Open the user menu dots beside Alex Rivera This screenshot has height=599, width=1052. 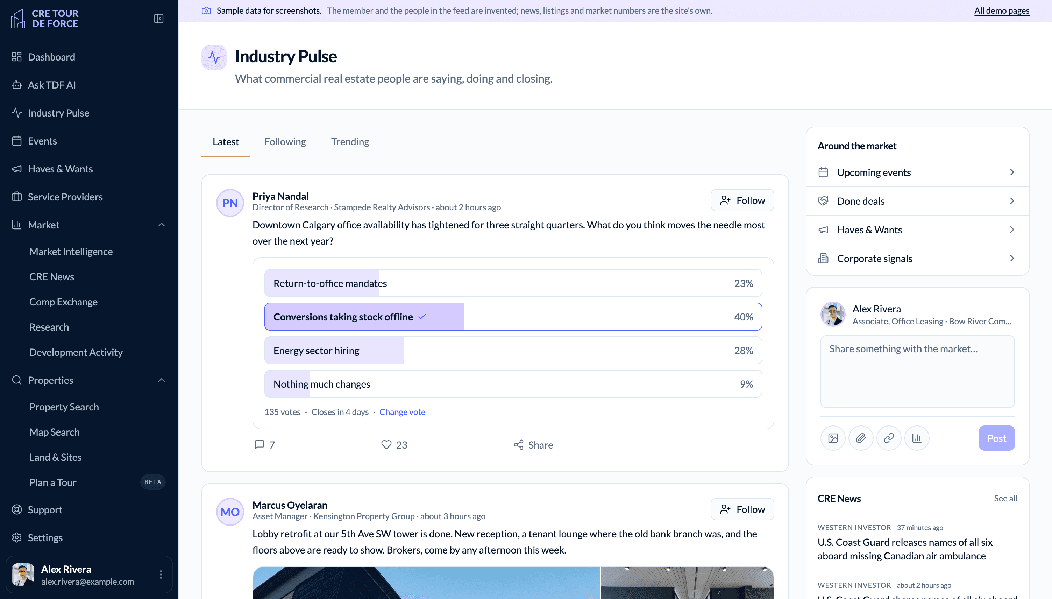(x=161, y=574)
